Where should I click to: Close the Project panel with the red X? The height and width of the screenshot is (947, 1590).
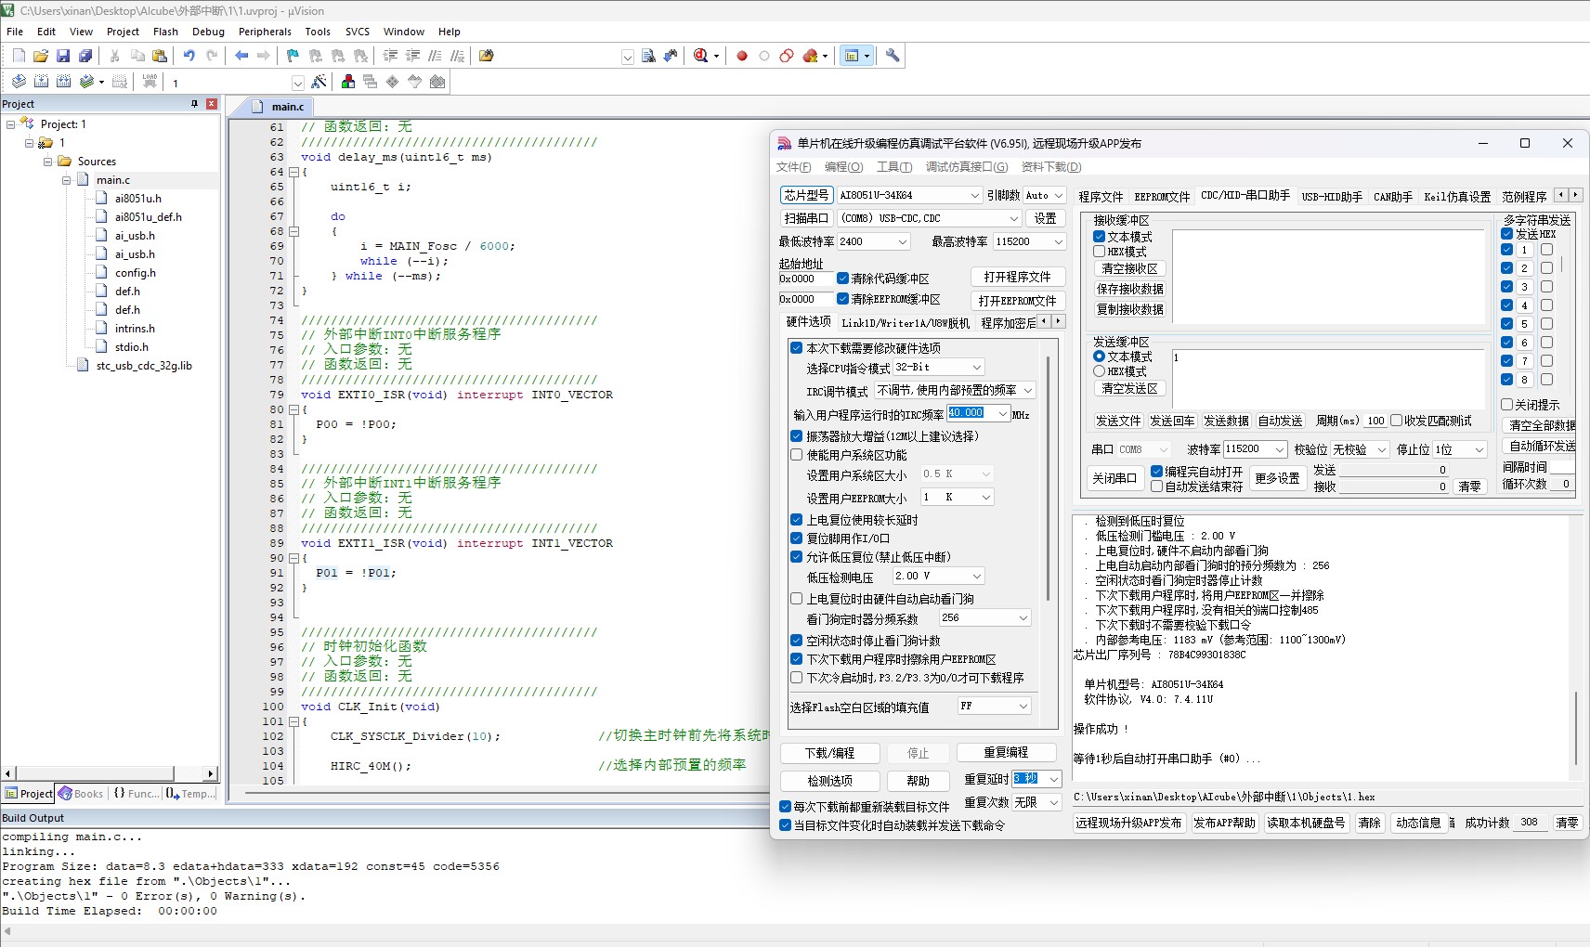(212, 104)
